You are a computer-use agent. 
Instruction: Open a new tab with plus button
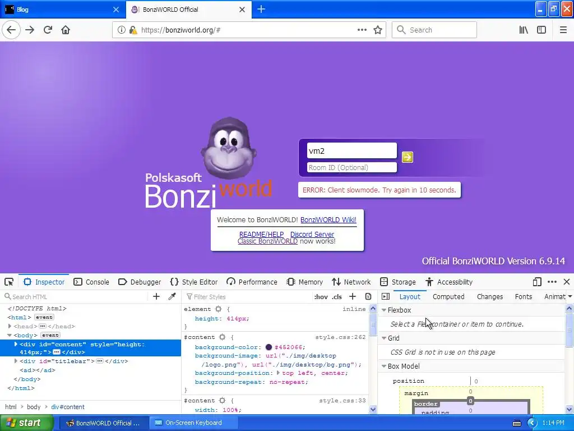(261, 9)
